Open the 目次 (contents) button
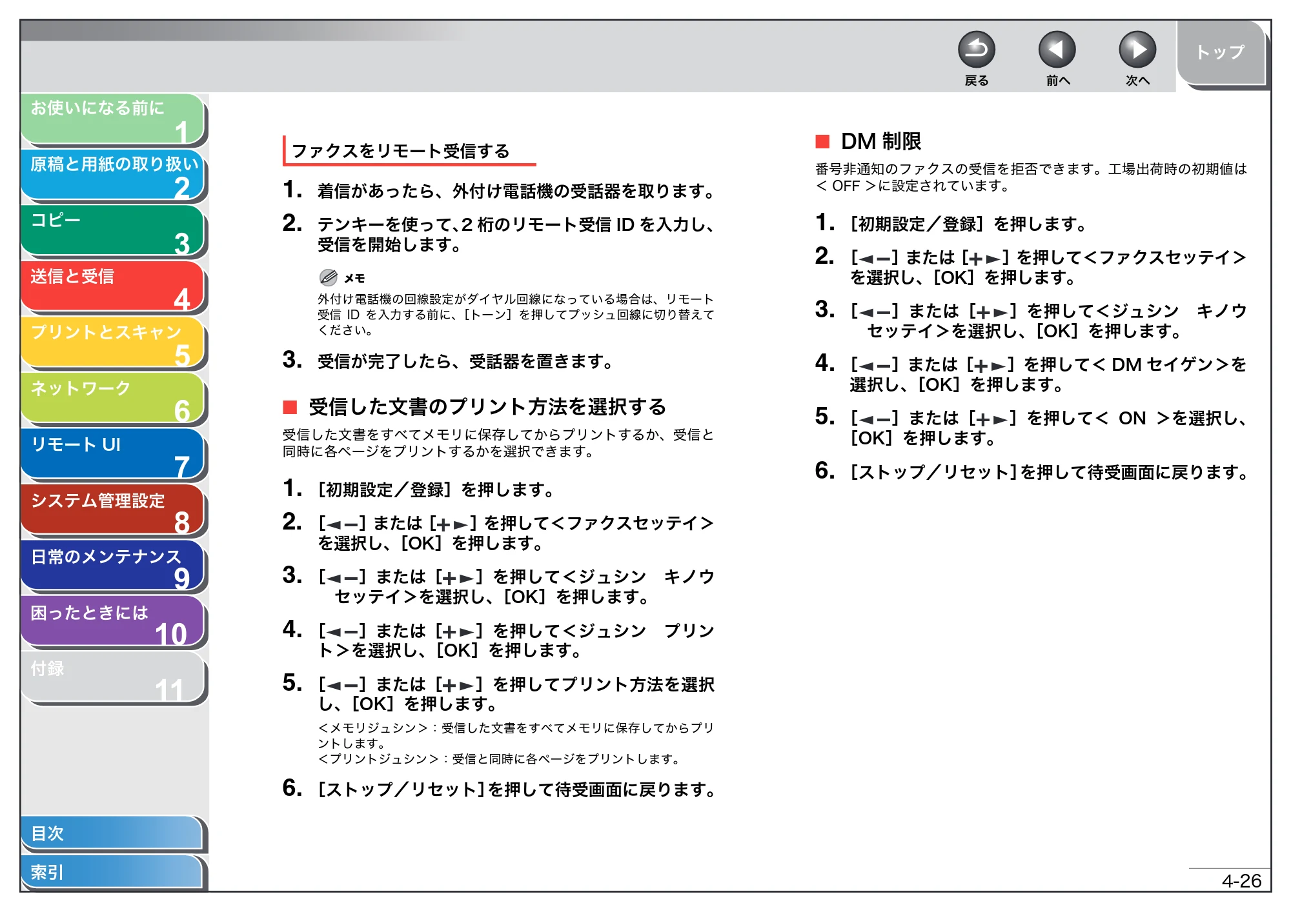The height and width of the screenshot is (912, 1291). click(112, 833)
